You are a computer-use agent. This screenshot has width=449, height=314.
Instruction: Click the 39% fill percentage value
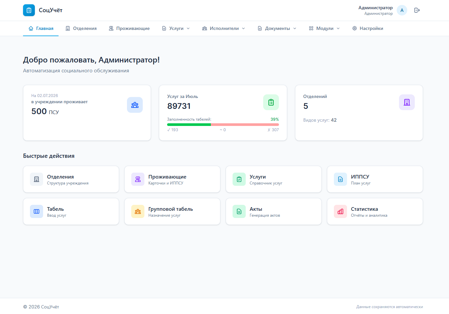coord(275,119)
